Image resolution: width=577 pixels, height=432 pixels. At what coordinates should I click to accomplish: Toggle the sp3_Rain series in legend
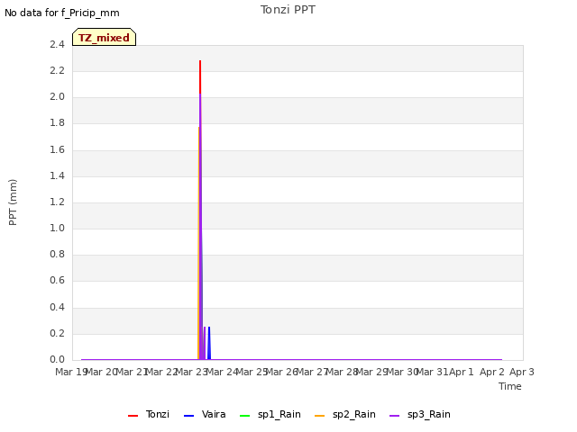[420, 414]
